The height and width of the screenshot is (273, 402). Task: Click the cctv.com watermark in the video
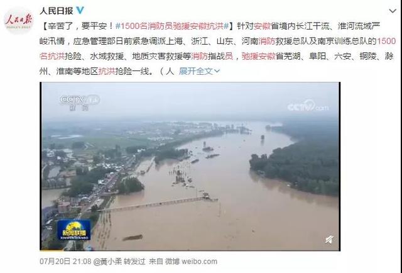coord(308,106)
